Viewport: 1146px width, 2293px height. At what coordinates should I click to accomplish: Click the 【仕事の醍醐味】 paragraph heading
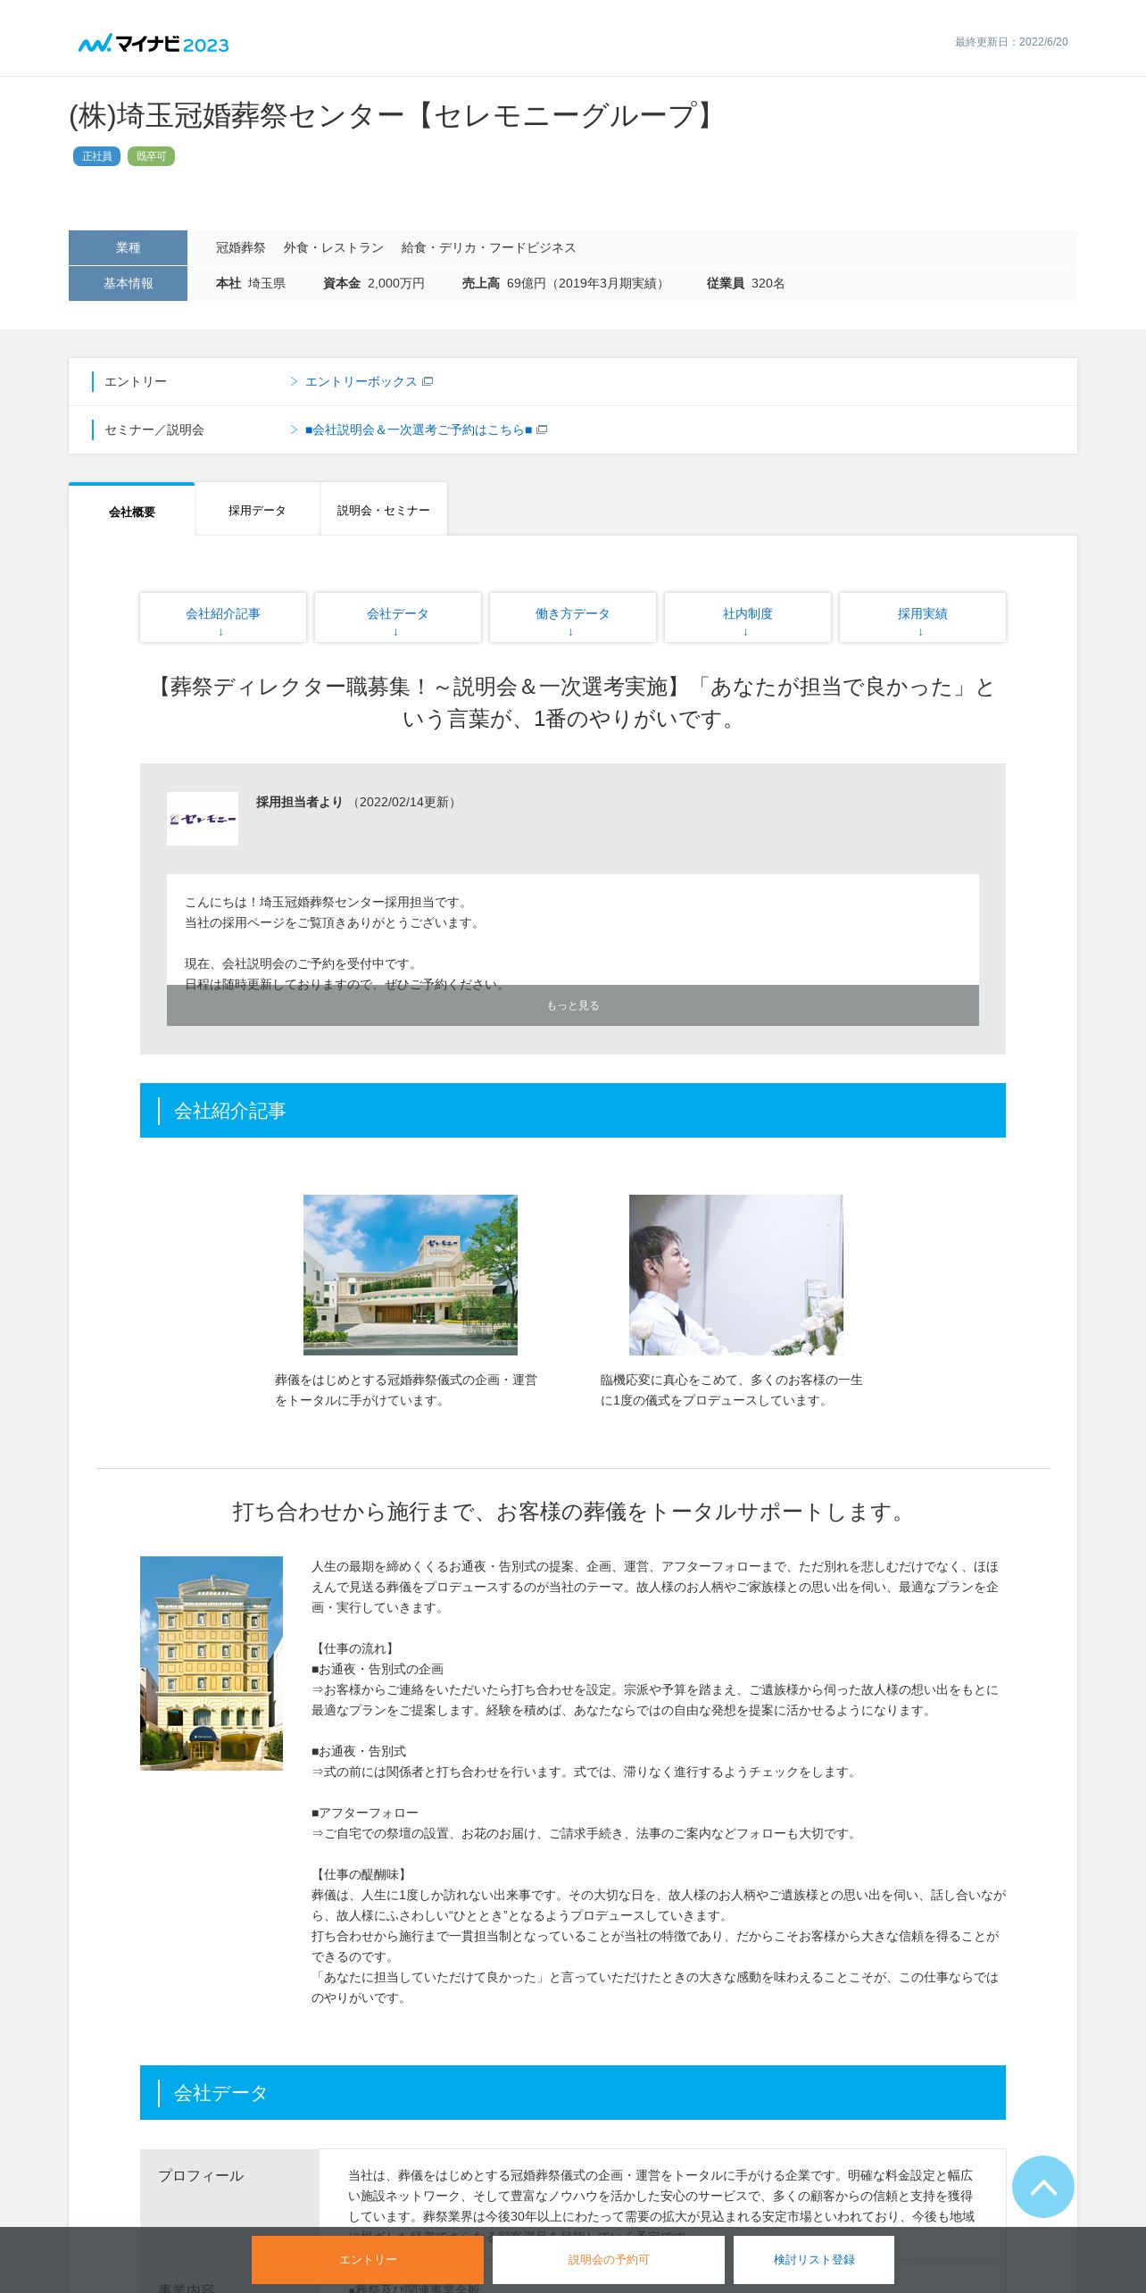click(x=361, y=1874)
